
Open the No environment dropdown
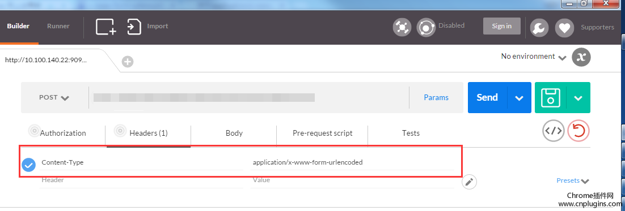pyautogui.click(x=534, y=57)
